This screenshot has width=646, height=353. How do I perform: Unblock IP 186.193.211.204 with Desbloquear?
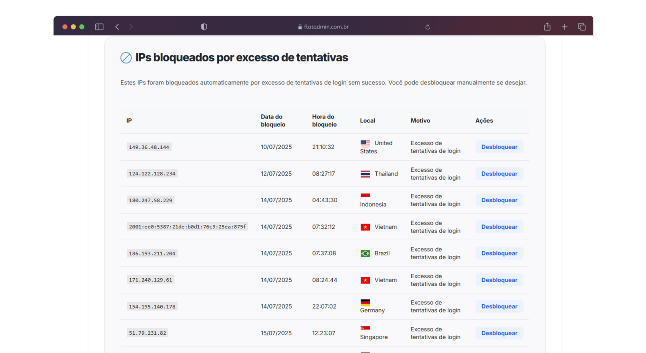coord(499,253)
